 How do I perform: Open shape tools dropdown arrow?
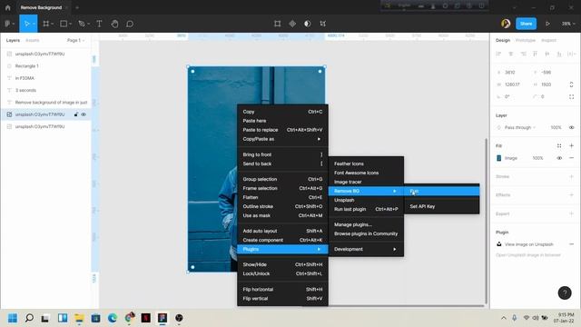coord(70,24)
